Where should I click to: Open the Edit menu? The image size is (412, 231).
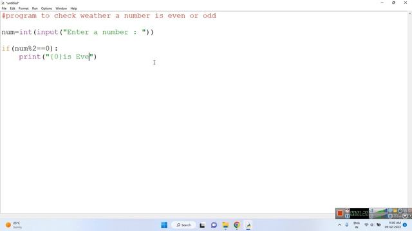[x=12, y=8]
